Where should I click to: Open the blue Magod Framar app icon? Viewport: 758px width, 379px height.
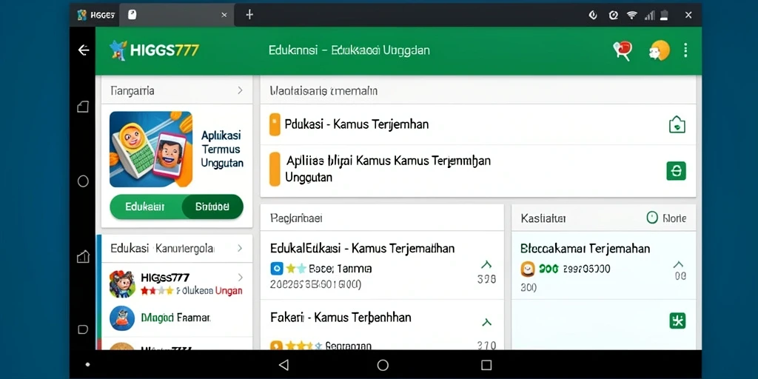point(122,318)
